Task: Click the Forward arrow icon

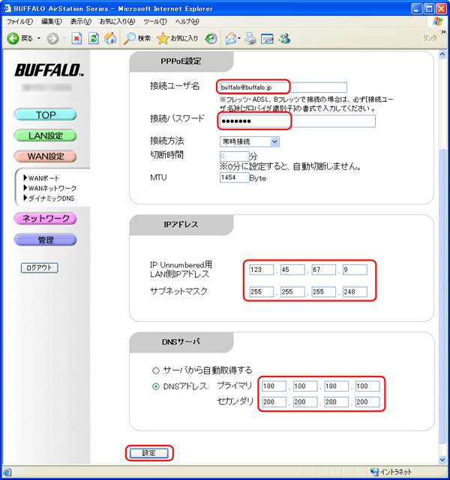Action: (x=52, y=39)
